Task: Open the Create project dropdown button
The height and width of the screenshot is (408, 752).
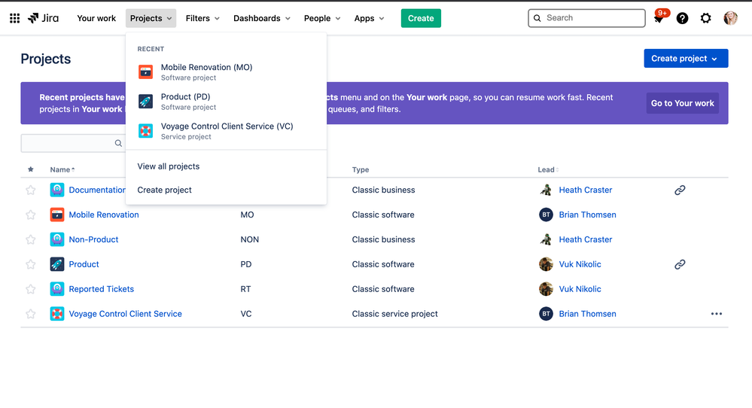Action: pos(685,59)
